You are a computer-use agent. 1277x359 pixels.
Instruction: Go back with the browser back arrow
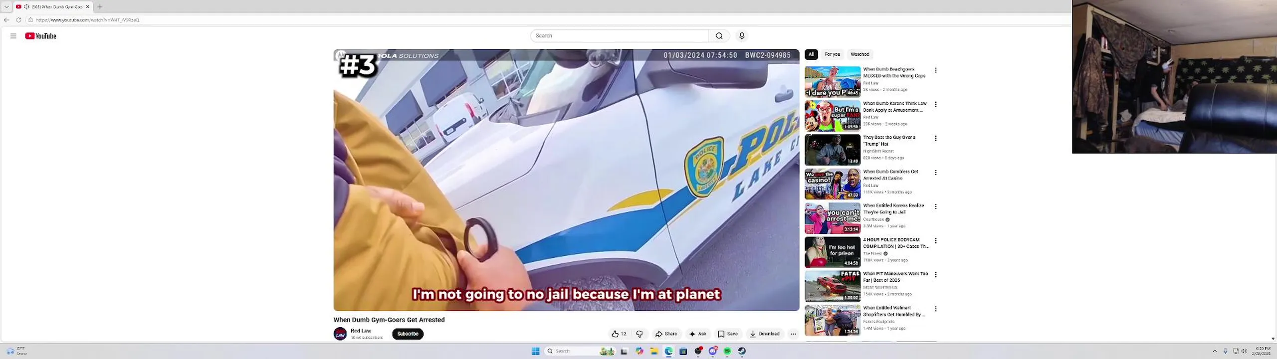click(x=6, y=20)
